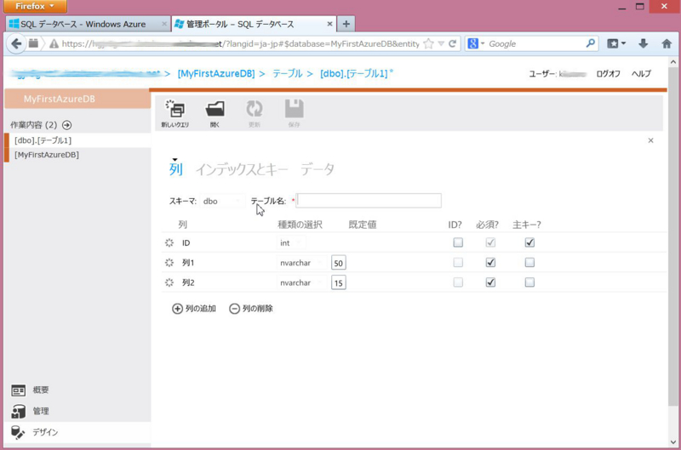Toggle ID? checkbox for 列1

[x=458, y=263]
